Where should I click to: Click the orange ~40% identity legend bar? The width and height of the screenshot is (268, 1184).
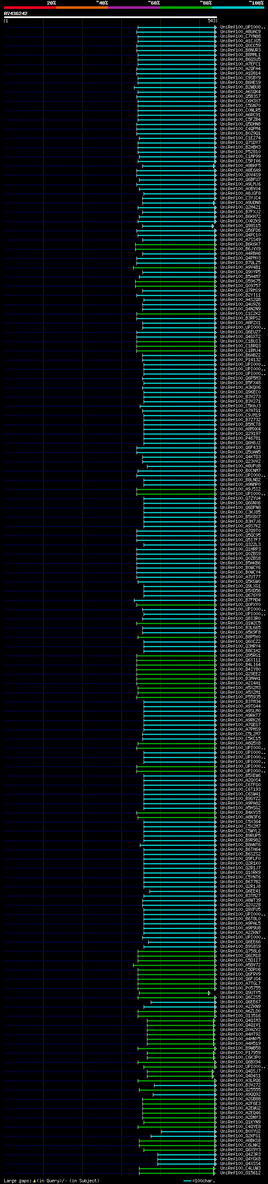(x=82, y=8)
